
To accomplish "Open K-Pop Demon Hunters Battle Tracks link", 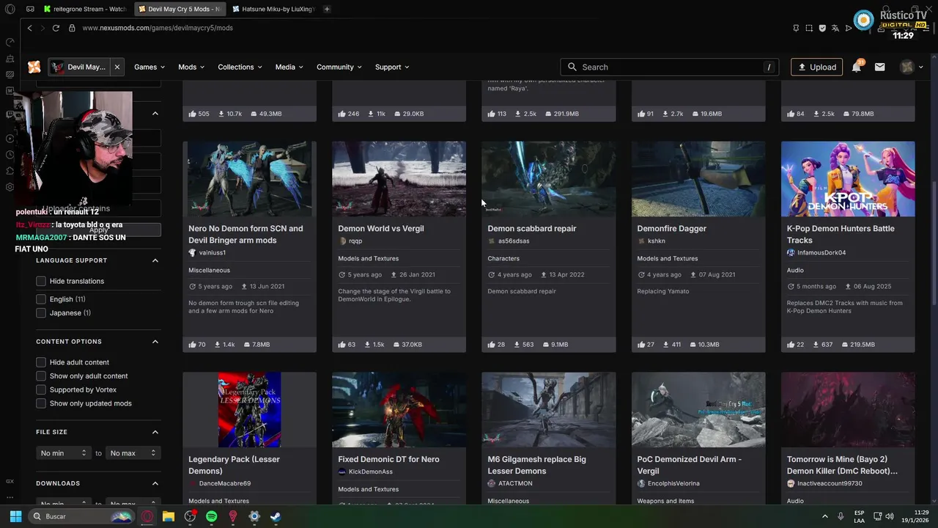I will (841, 234).
